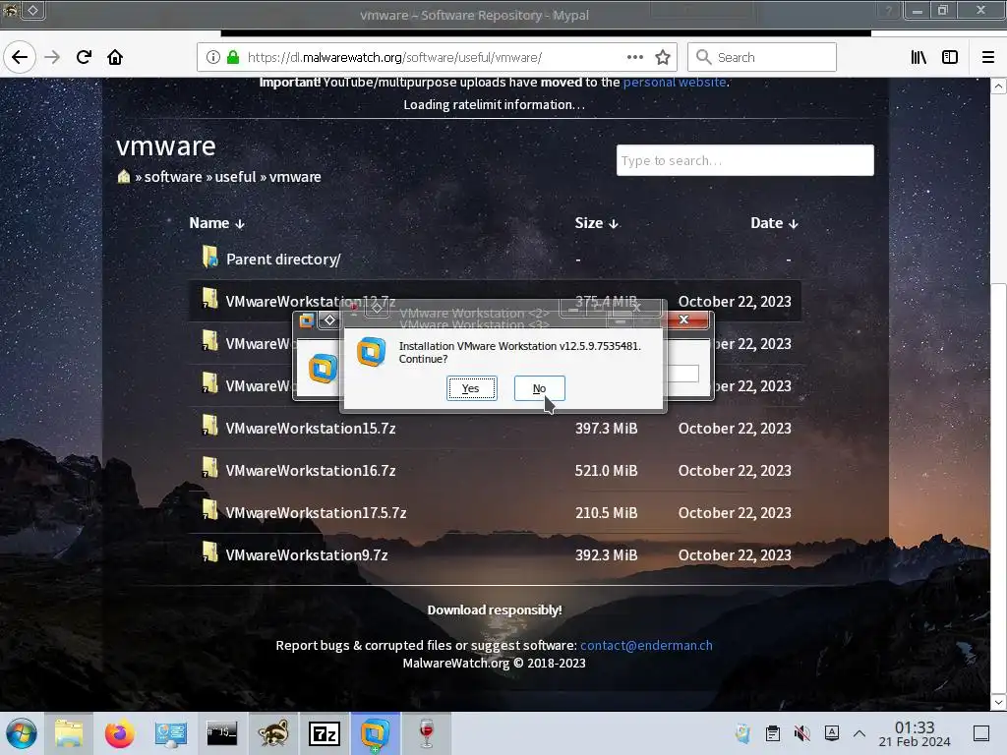
Task: Download VMwareWorkstation9.7z
Action: pos(307,555)
